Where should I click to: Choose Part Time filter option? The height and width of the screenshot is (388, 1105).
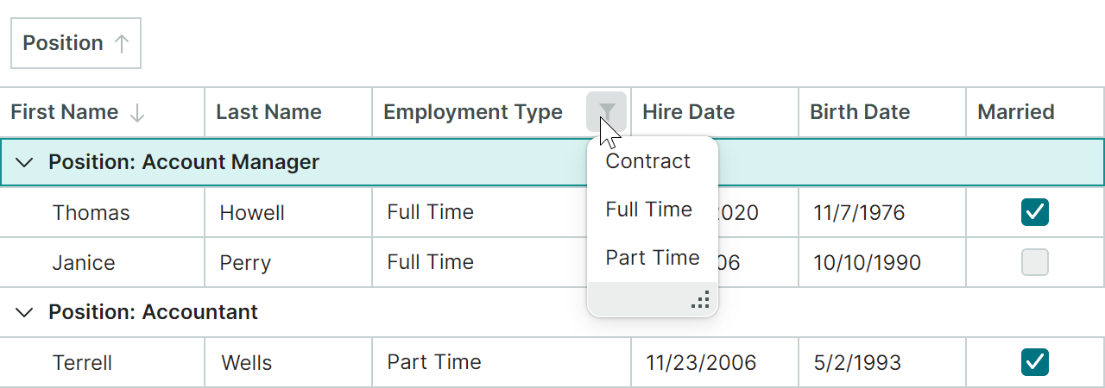coord(652,258)
